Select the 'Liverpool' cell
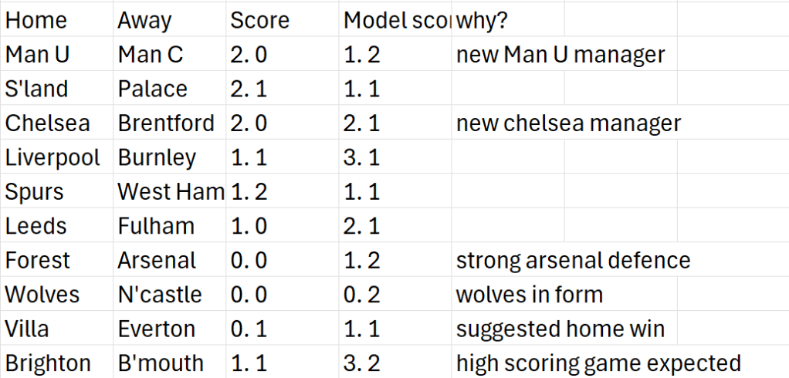This screenshot has width=789, height=378. pyautogui.click(x=52, y=157)
